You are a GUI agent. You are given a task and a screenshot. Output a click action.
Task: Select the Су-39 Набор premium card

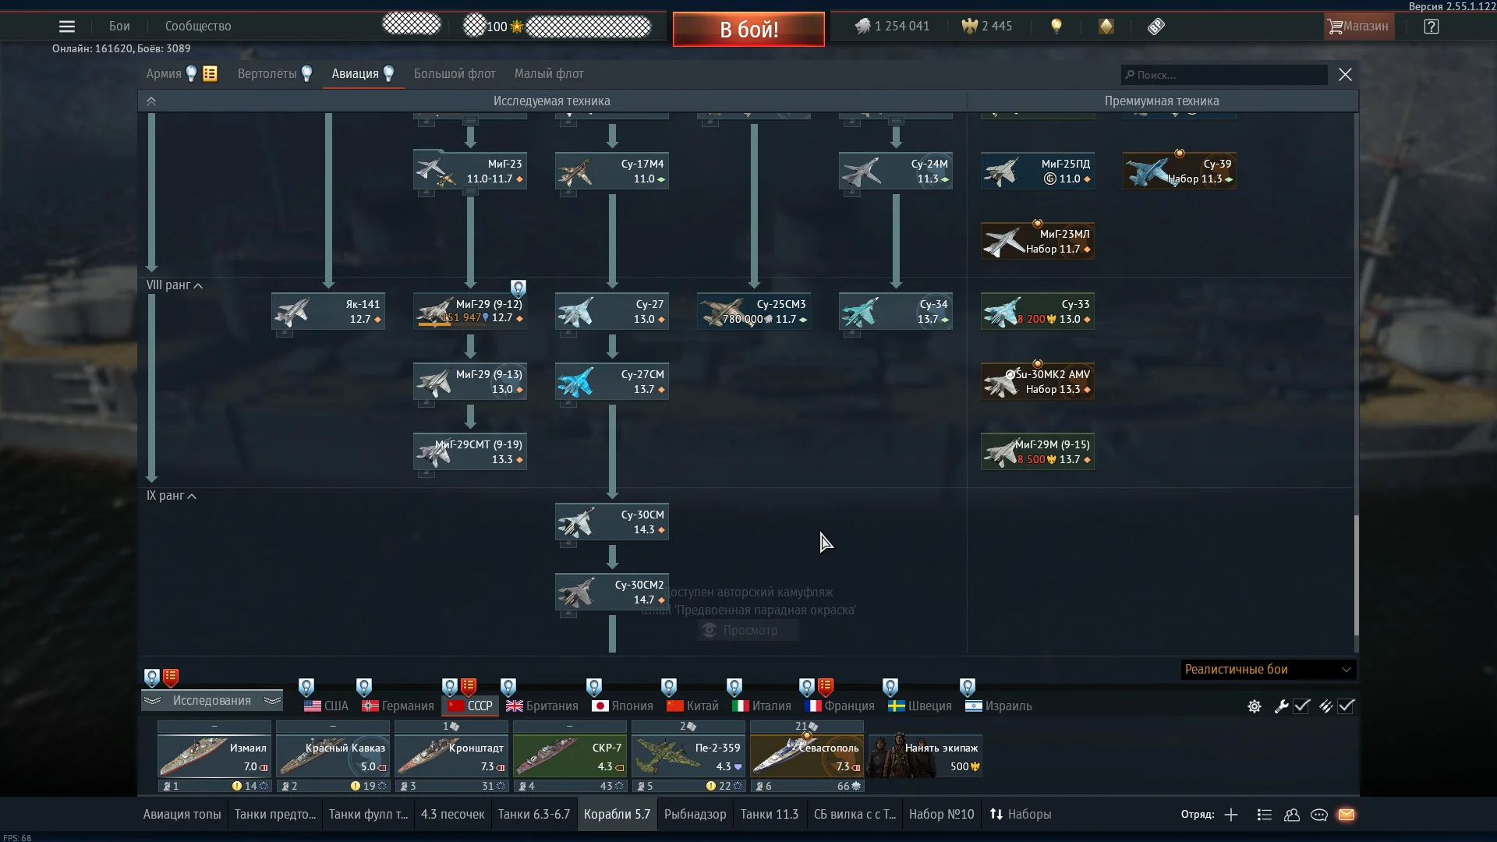[x=1180, y=171]
